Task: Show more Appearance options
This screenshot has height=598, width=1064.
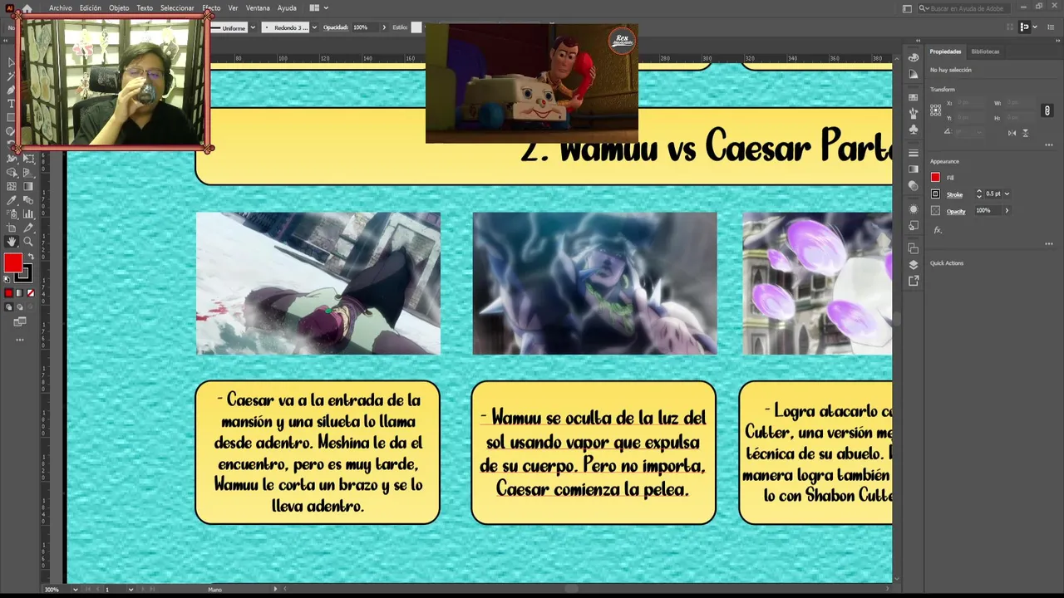Action: click(x=1049, y=243)
